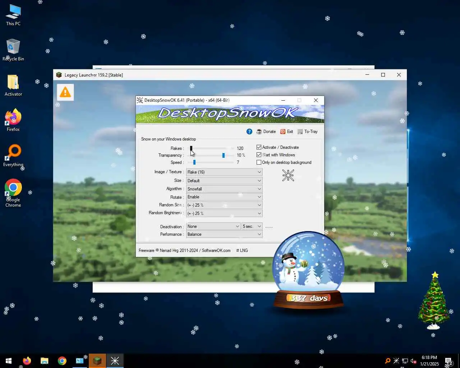Open the Google Chrome desktop shortcut
Image resolution: width=460 pixels, height=368 pixels.
tap(13, 193)
